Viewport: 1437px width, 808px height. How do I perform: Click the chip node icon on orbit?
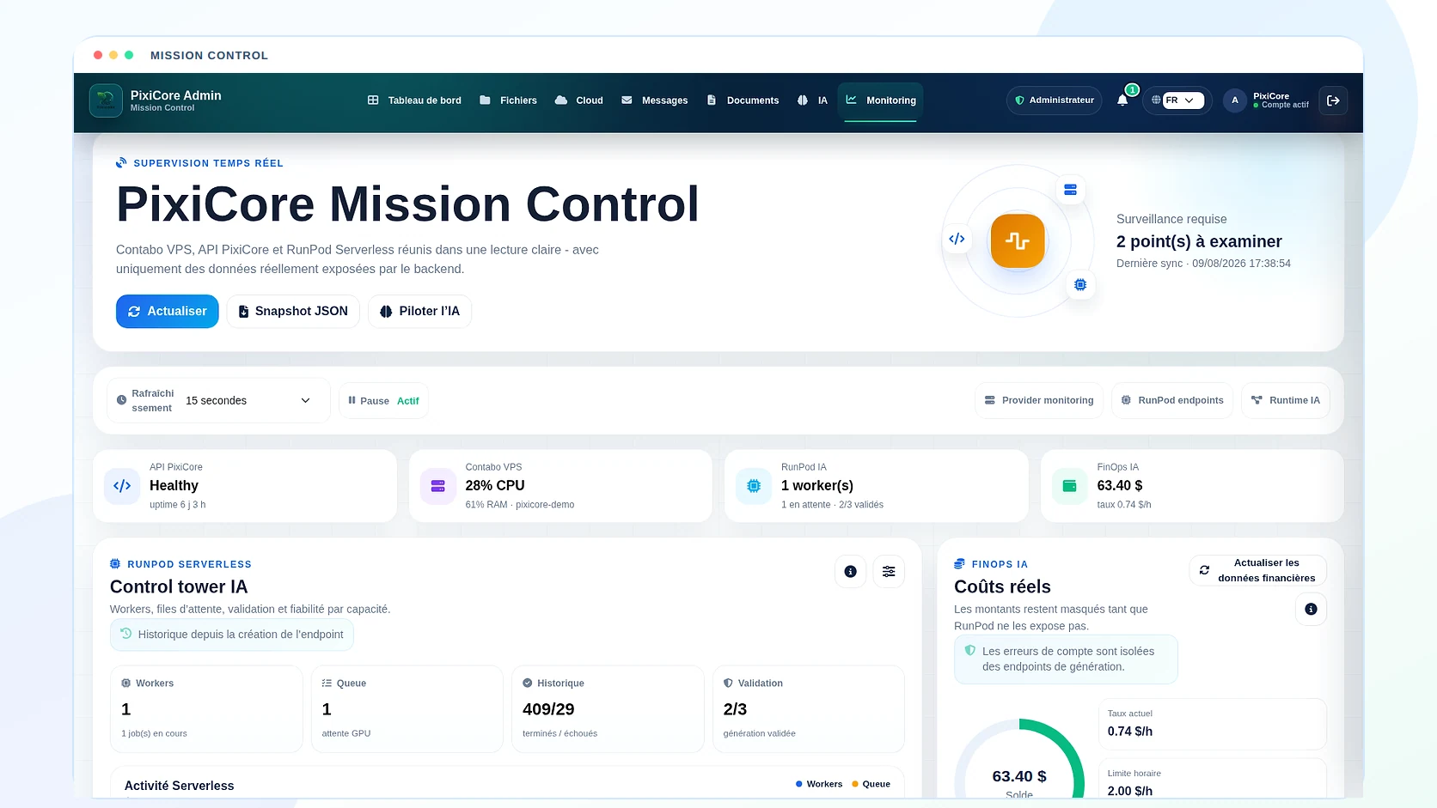coord(1080,284)
